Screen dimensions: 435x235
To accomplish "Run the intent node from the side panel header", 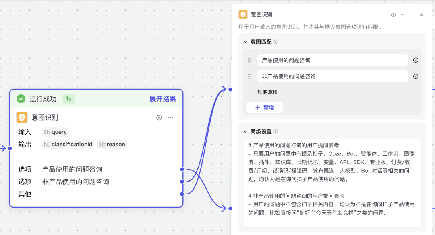I will point(393,15).
